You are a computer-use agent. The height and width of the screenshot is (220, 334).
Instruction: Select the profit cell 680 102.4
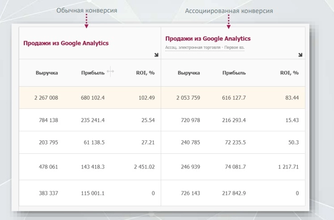pyautogui.click(x=93, y=97)
